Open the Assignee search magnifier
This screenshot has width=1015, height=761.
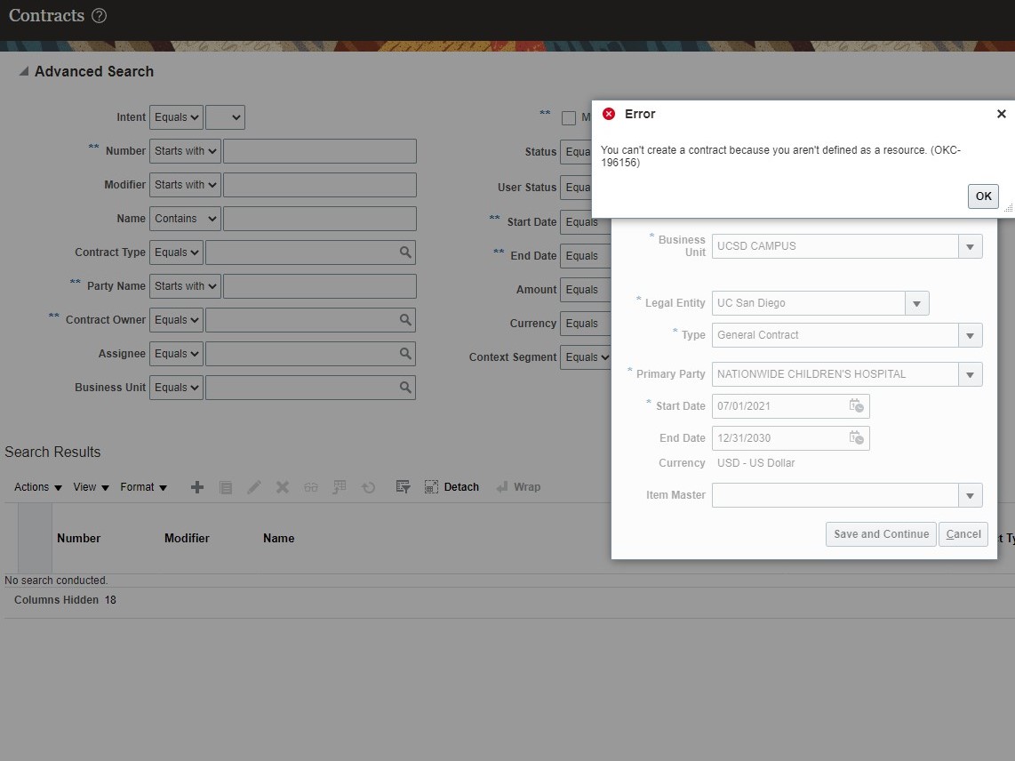click(405, 353)
